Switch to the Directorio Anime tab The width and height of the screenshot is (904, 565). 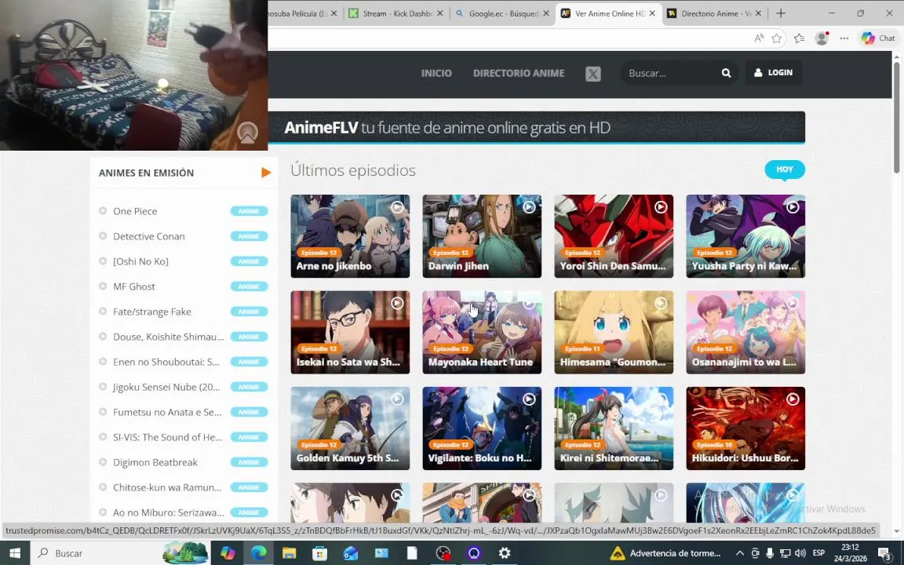click(x=714, y=13)
